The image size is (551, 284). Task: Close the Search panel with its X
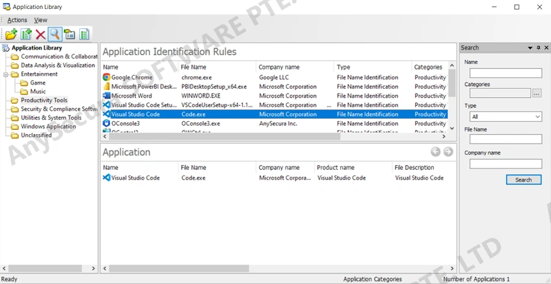point(546,47)
